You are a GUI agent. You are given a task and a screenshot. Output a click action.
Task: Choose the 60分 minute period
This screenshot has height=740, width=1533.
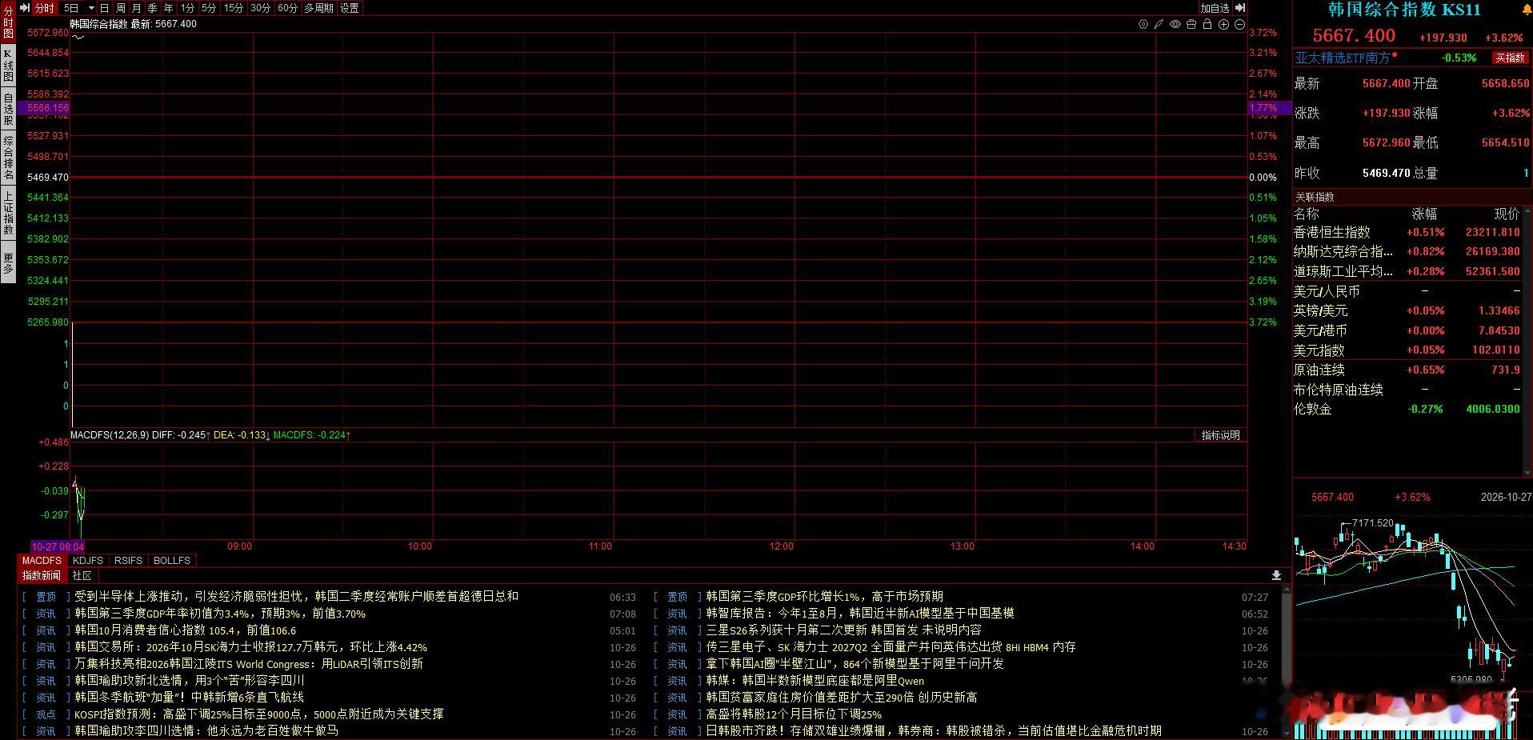288,8
